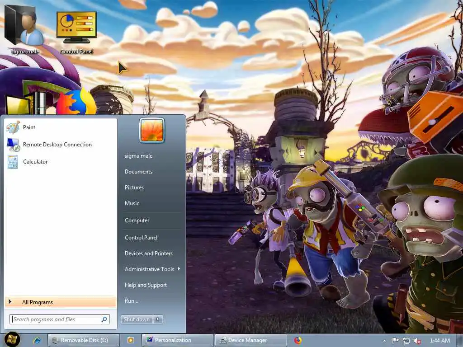463x347 pixels.
Task: Switch to the Device Manager taskbar window
Action: 251,340
